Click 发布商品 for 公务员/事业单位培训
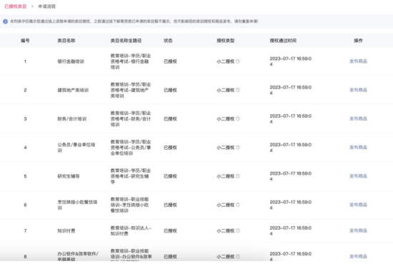The width and height of the screenshot is (393, 264). click(x=358, y=148)
